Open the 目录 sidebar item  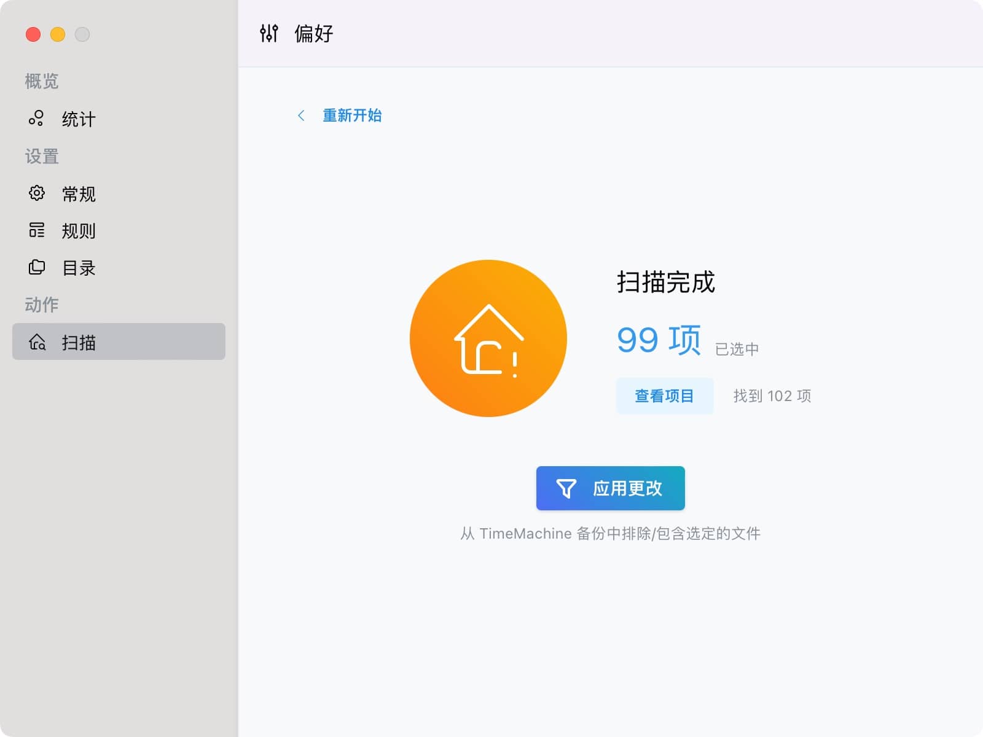(x=119, y=268)
